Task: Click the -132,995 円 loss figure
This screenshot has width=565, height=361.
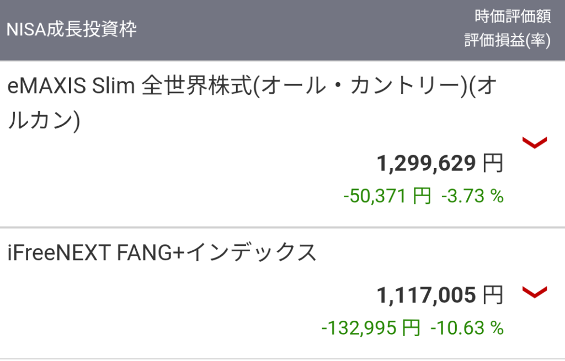Action: (x=370, y=328)
